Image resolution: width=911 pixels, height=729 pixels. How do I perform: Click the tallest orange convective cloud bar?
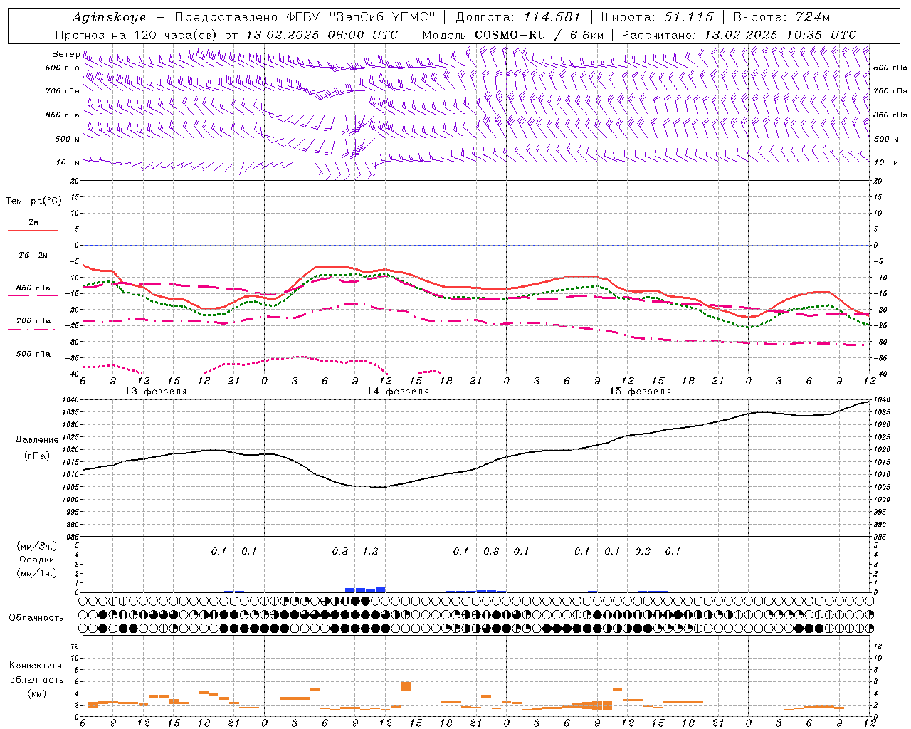click(x=406, y=686)
